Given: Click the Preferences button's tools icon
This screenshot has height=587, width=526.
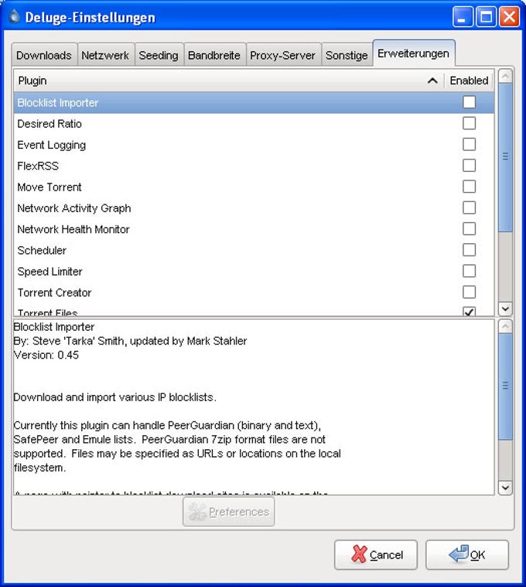Looking at the screenshot, I should coord(197,512).
